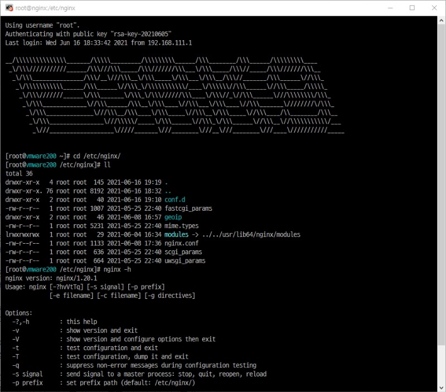Click the 'Options:' heading
The width and height of the screenshot is (446, 392).
(19, 313)
